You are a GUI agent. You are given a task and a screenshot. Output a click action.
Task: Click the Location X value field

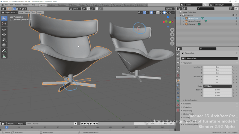tap(217, 67)
